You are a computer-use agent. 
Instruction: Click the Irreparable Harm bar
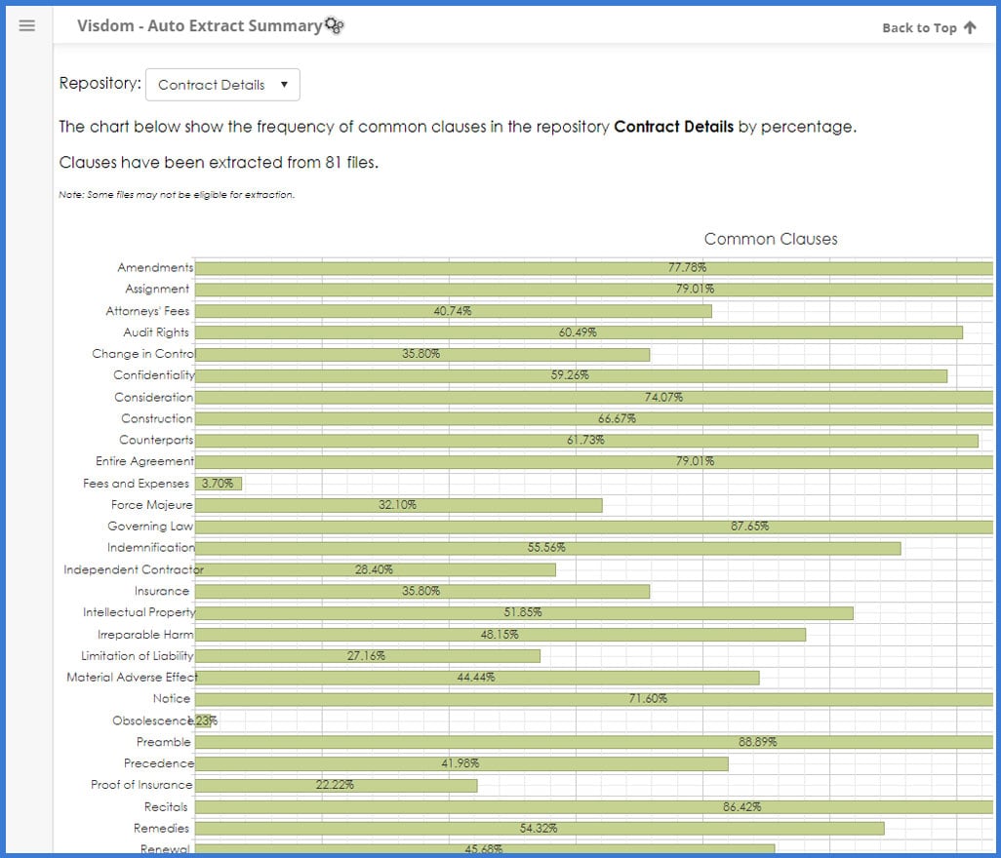click(500, 635)
